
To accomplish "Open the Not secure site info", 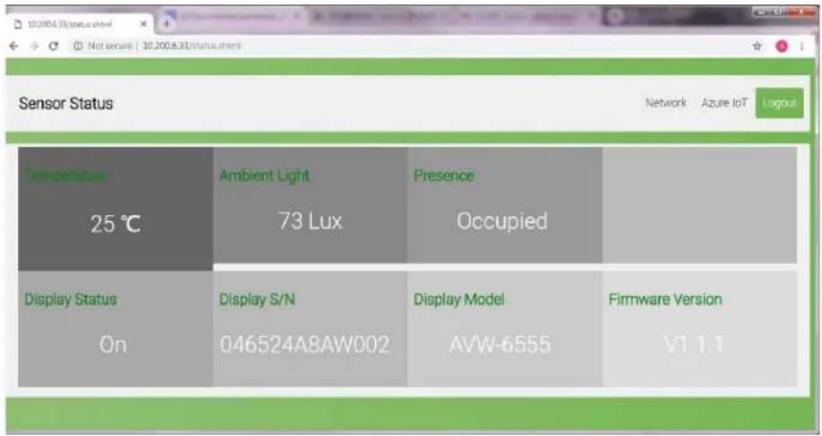I will click(x=102, y=47).
